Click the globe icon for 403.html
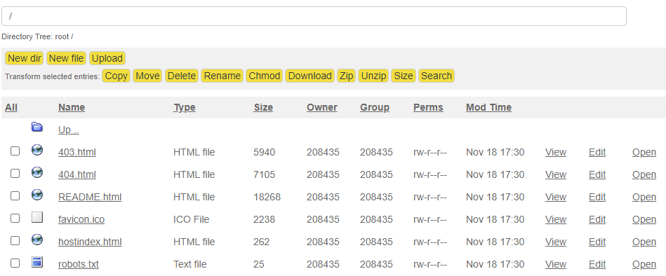Image resolution: width=666 pixels, height=276 pixels. (37, 150)
